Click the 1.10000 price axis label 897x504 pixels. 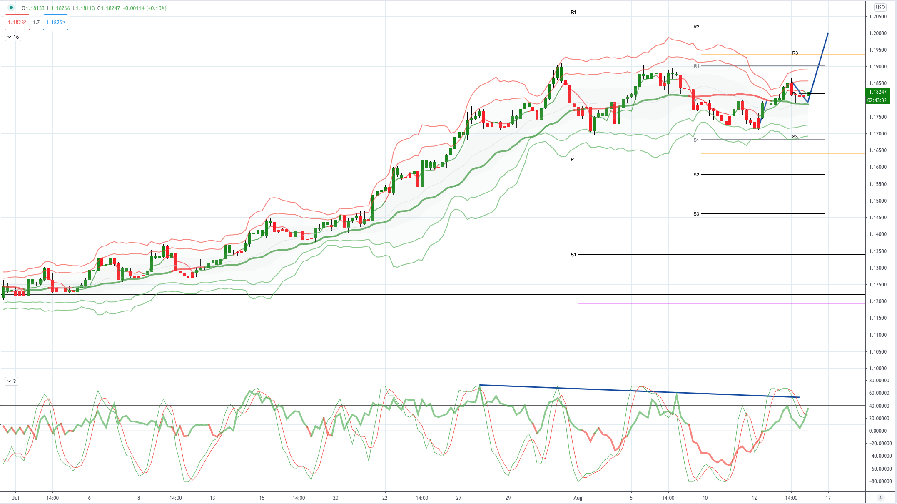[x=877, y=369]
